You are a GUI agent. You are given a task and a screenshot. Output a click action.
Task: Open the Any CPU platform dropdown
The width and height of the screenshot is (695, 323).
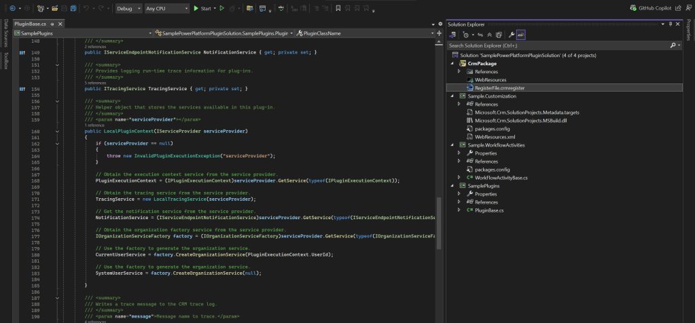[x=166, y=9]
